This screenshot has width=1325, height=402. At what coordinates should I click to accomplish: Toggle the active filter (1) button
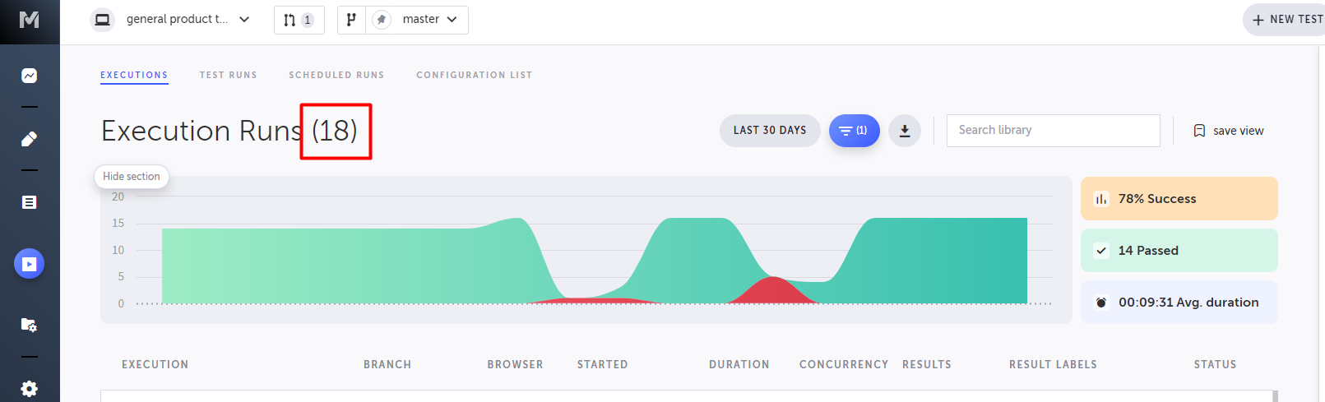click(x=854, y=131)
